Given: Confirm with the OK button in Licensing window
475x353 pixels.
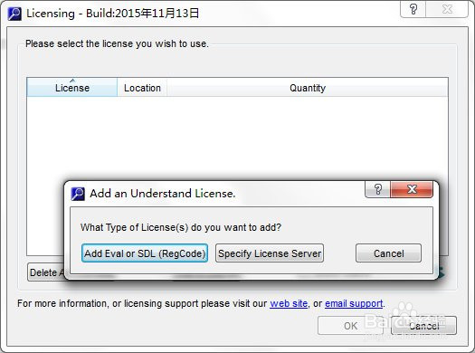Looking at the screenshot, I should click(350, 326).
